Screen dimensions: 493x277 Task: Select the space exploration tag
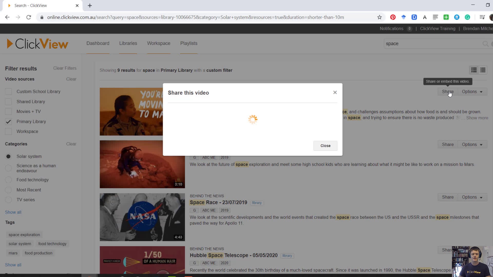tap(24, 235)
